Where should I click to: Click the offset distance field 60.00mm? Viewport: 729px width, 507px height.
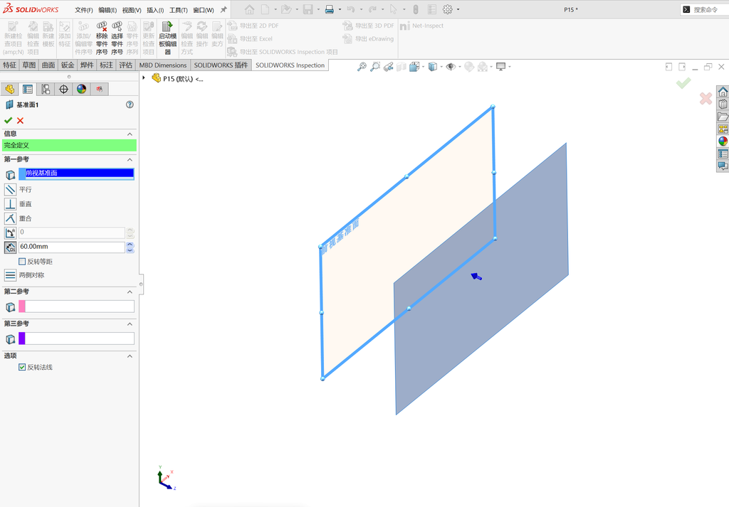[72, 247]
